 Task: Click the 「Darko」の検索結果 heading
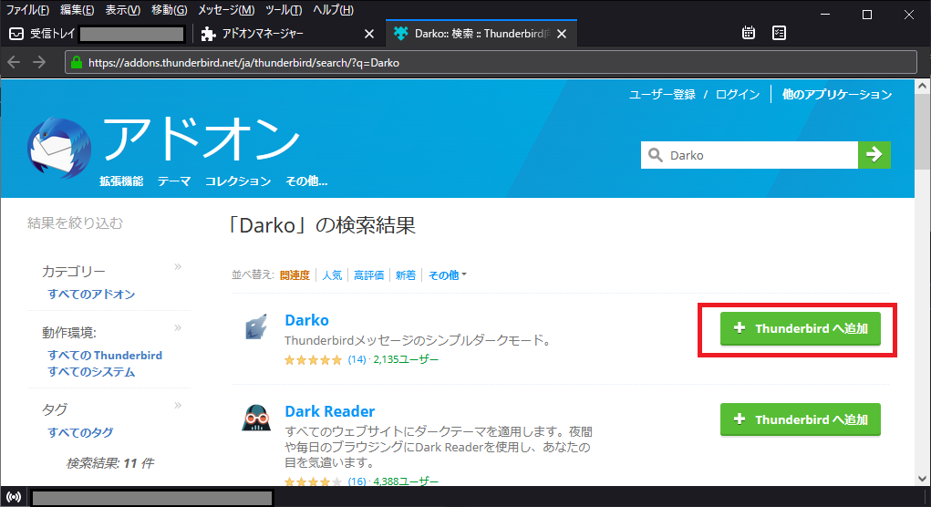pos(323,225)
